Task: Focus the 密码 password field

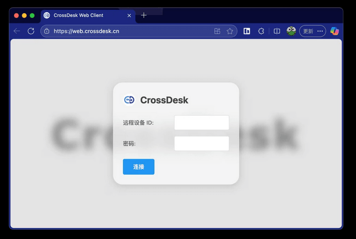Action: pos(202,143)
